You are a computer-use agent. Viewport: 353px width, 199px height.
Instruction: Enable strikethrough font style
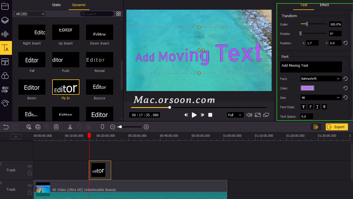point(324,107)
